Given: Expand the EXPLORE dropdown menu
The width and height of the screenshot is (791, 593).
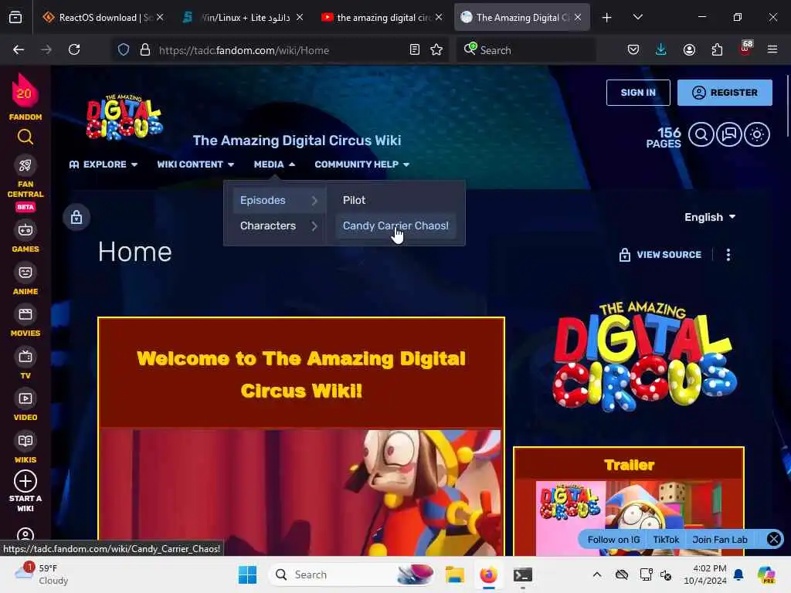Looking at the screenshot, I should click(104, 164).
